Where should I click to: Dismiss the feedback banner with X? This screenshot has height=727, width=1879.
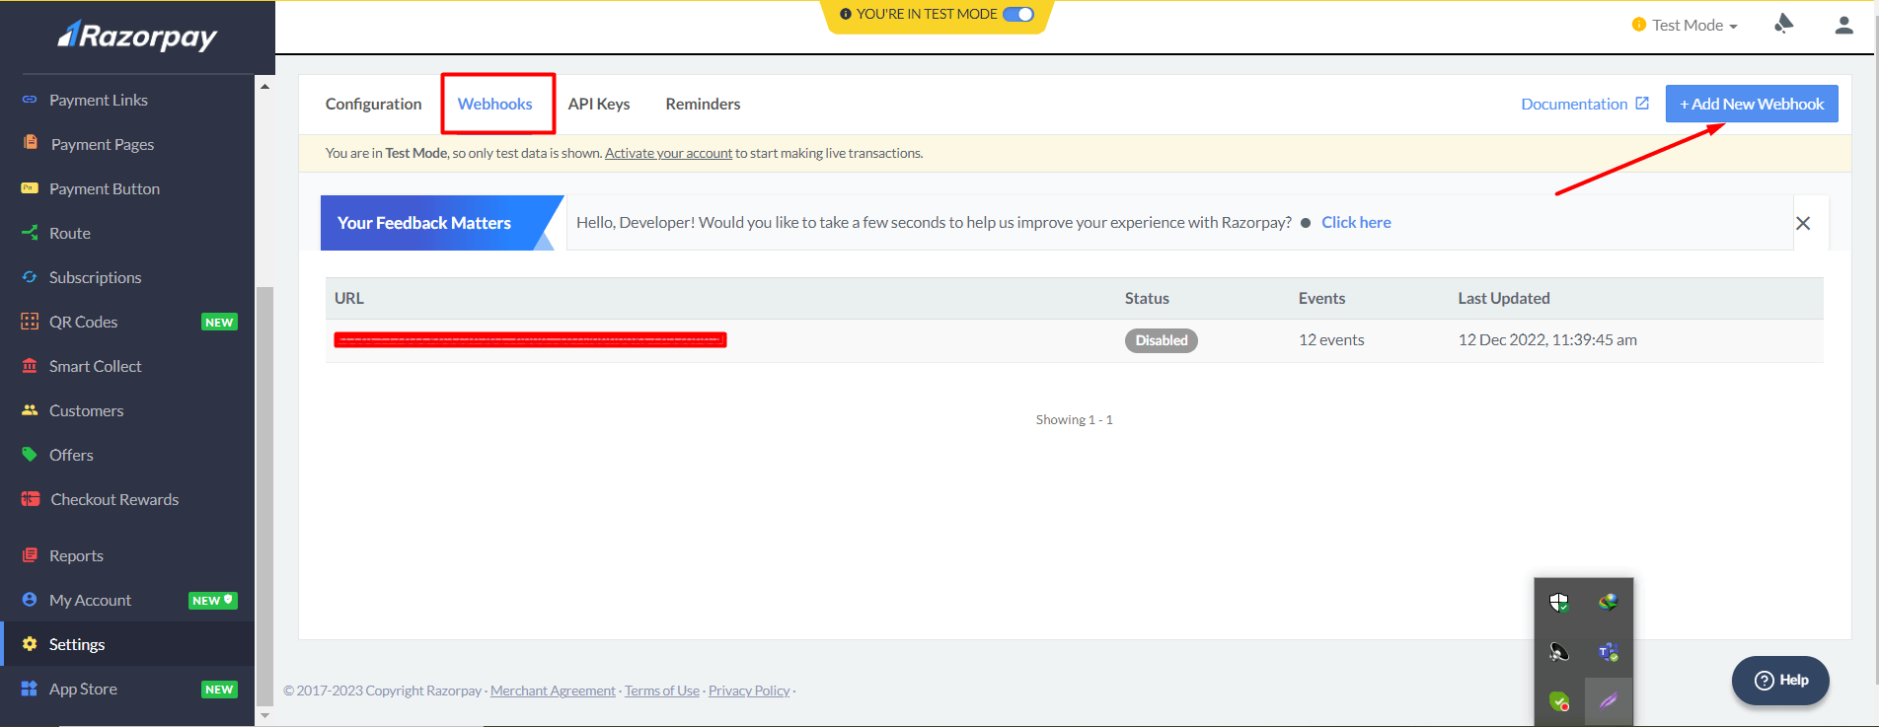(1803, 223)
